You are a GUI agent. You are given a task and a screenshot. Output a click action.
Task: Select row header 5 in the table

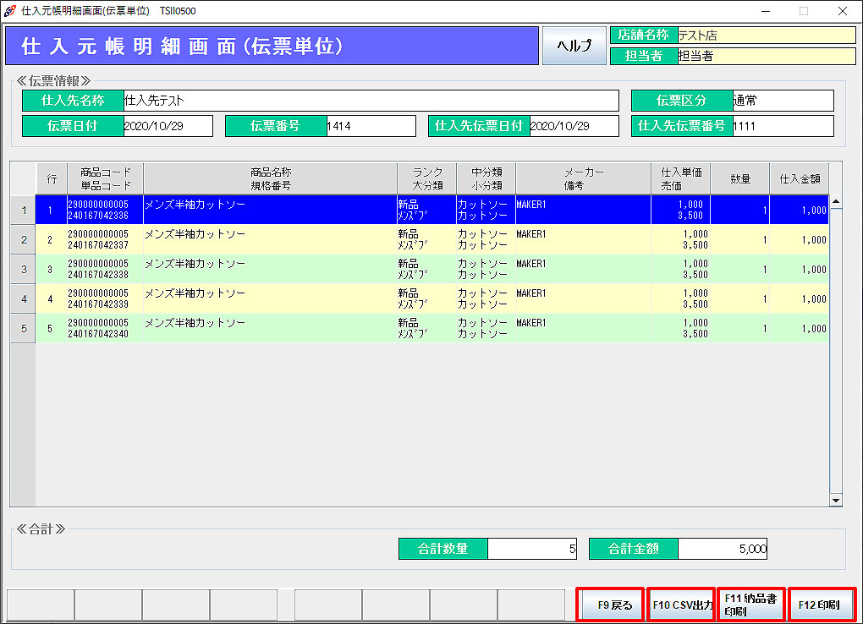point(23,329)
